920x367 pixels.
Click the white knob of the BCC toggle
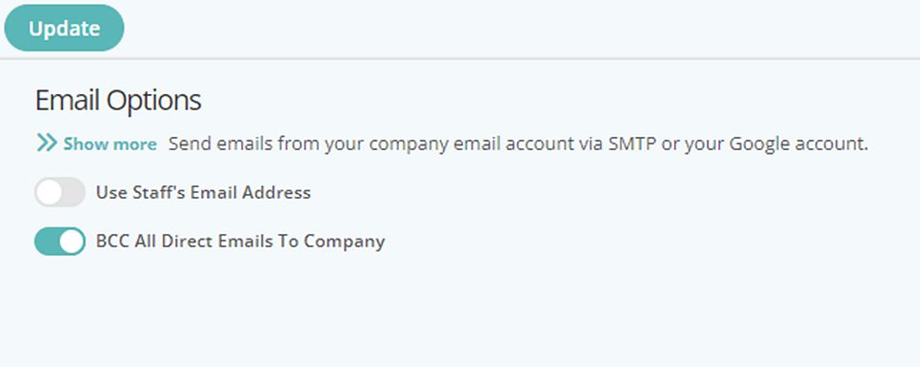pyautogui.click(x=72, y=241)
